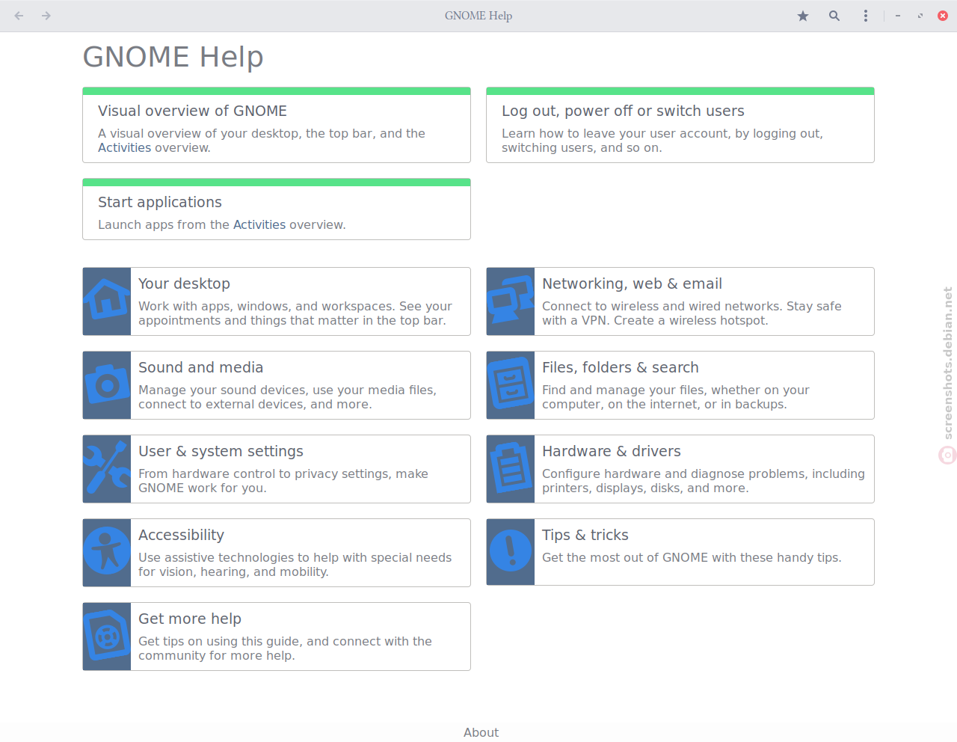The width and height of the screenshot is (957, 742).
Task: Click the About link at page bottom
Action: pos(481,732)
